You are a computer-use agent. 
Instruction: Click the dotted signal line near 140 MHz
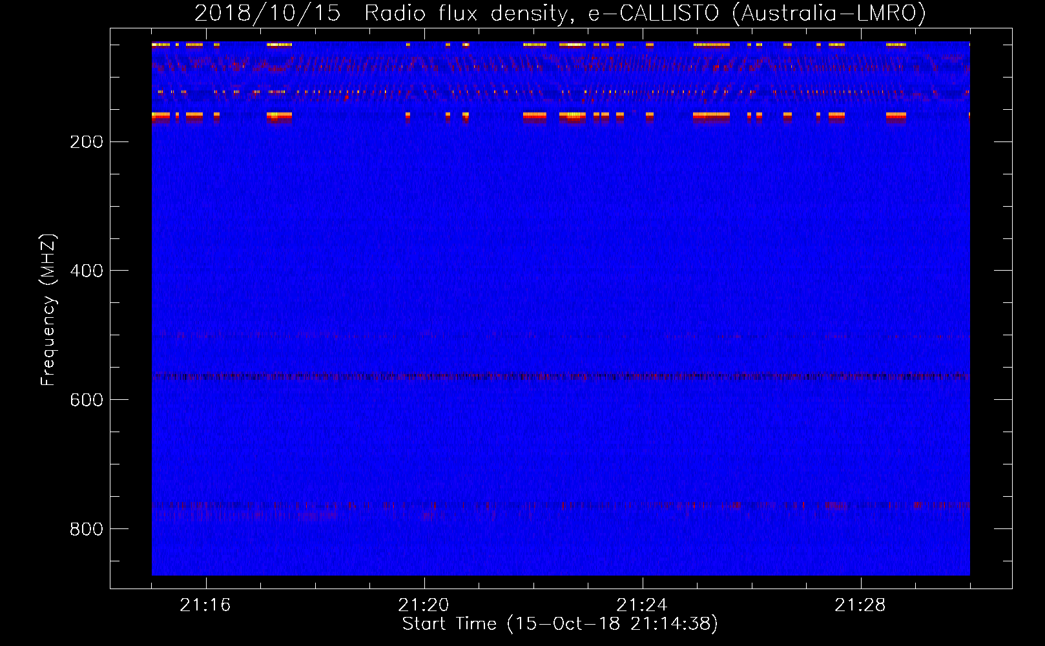pyautogui.click(x=561, y=92)
